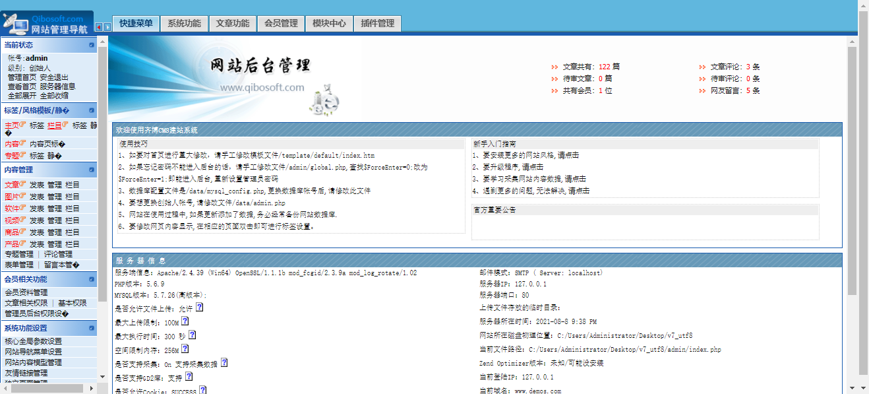Click 全部收缩 to collapse all
Viewport: 869px width, 394px height.
[x=53, y=96]
